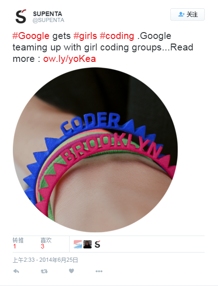Follow SUPENTA with the 关注 button
Viewport: 218px width, 286px height.
coord(187,14)
